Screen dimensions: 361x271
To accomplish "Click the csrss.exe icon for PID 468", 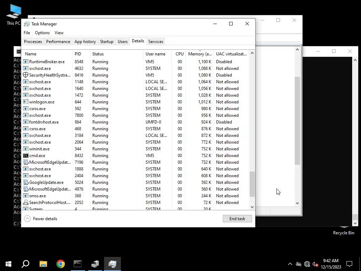I will 25,128.
